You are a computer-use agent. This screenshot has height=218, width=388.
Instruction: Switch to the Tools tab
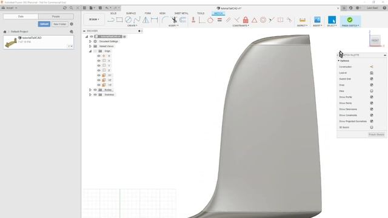pyautogui.click(x=201, y=13)
